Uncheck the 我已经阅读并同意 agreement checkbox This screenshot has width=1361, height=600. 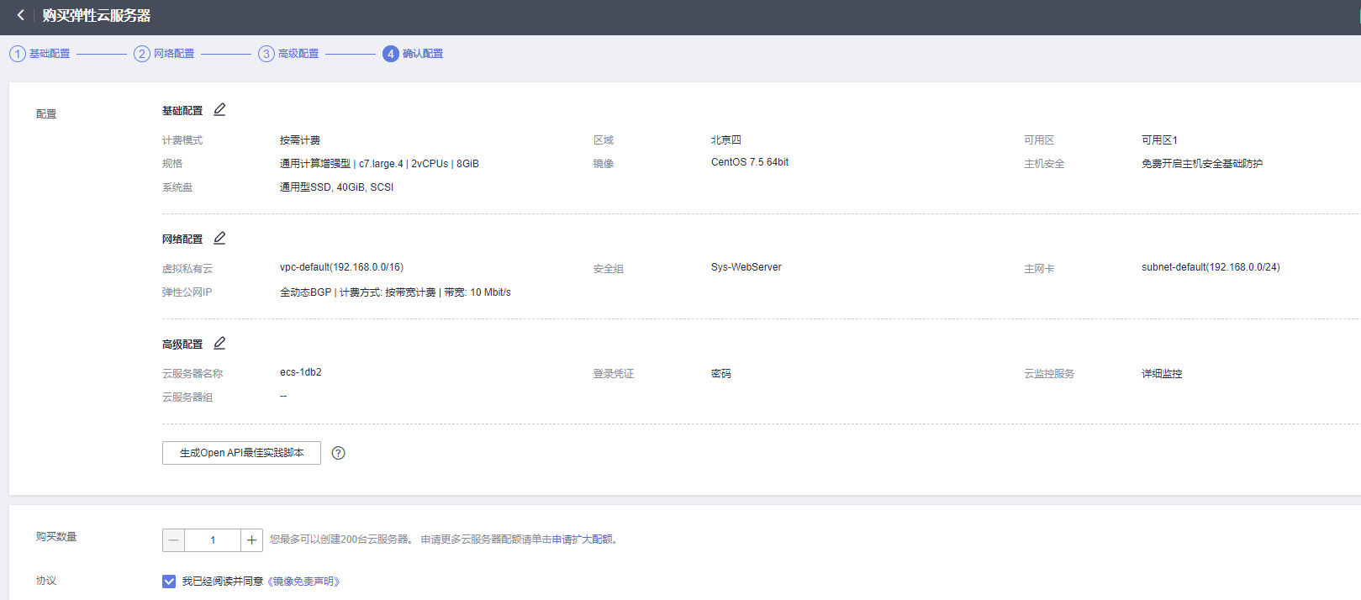[169, 582]
